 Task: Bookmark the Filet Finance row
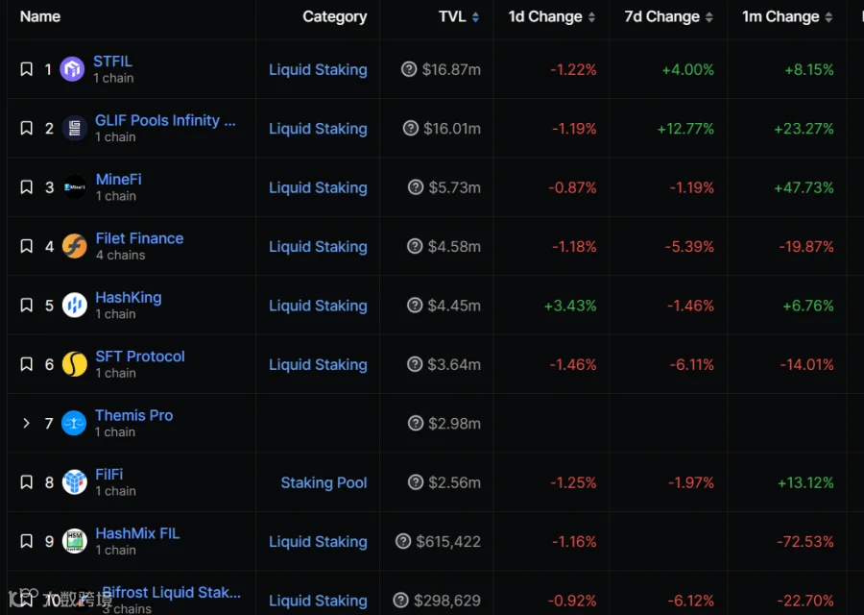[x=26, y=246]
